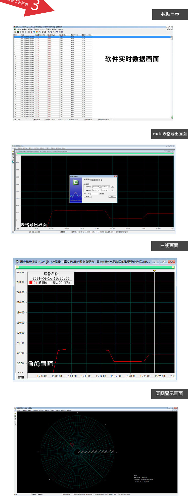Click the cyan tag icon in export window sidebar
Screen dimensions: 188x496
coord(13,162)
